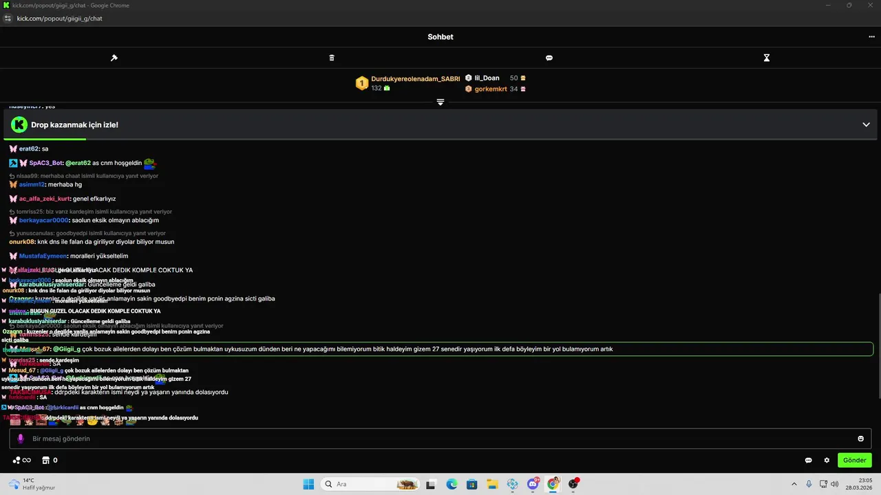The height and width of the screenshot is (495, 881).
Task: Collapse the drop banner with chevron
Action: (866, 124)
